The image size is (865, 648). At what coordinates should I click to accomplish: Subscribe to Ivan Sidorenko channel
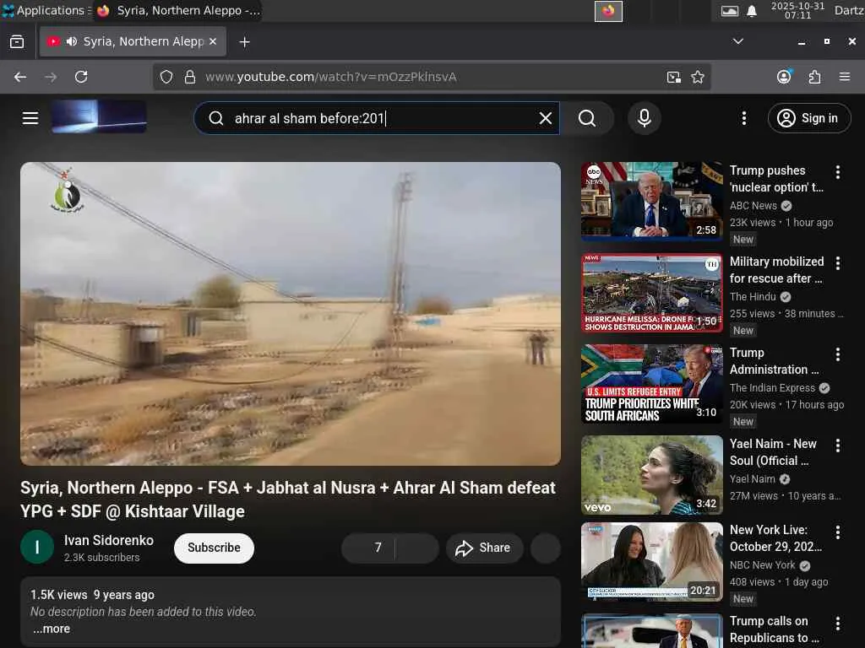point(214,548)
